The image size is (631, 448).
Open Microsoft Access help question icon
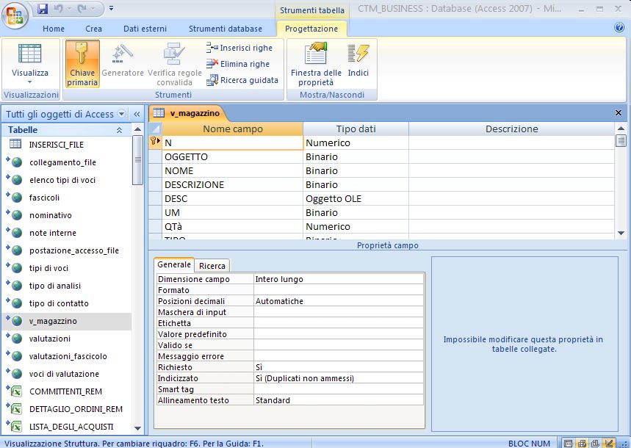tap(619, 27)
